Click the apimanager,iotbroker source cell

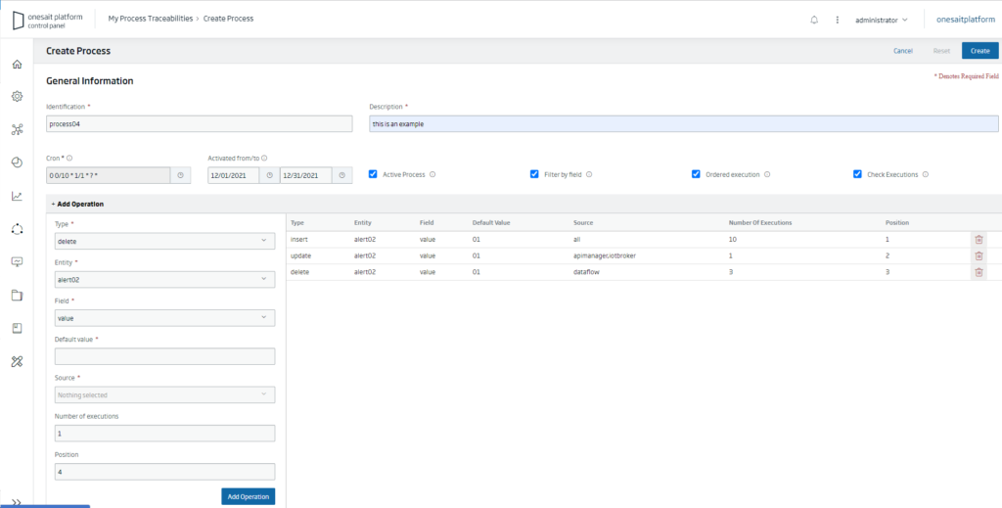point(605,255)
